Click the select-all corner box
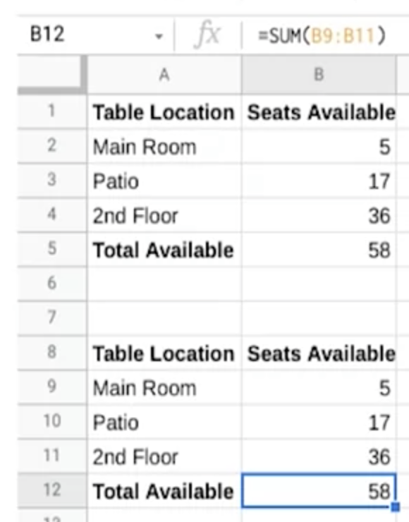The width and height of the screenshot is (409, 522). (51, 74)
